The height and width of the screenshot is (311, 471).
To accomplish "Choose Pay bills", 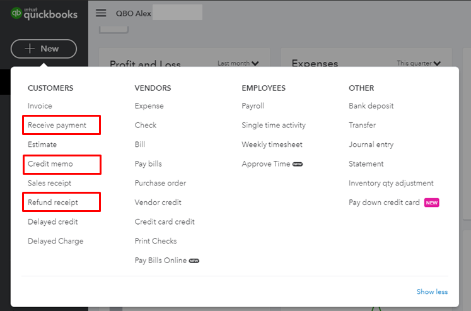I will [148, 164].
